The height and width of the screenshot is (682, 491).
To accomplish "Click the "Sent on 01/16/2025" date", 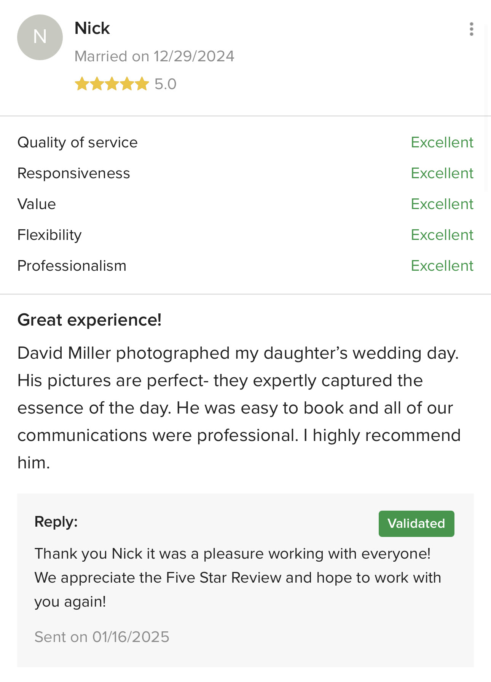I will pyautogui.click(x=102, y=637).
